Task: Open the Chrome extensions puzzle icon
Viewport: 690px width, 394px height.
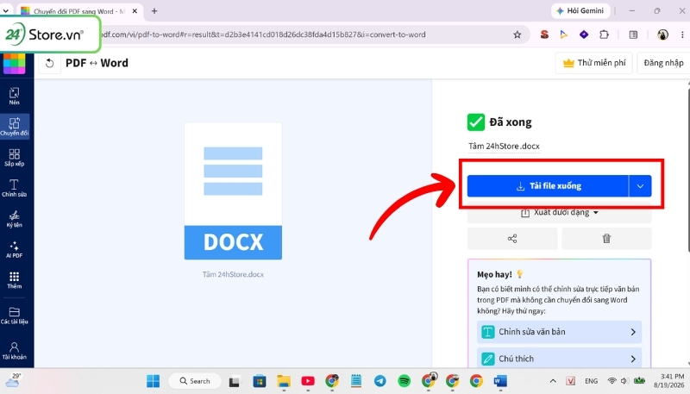Action: pyautogui.click(x=604, y=34)
